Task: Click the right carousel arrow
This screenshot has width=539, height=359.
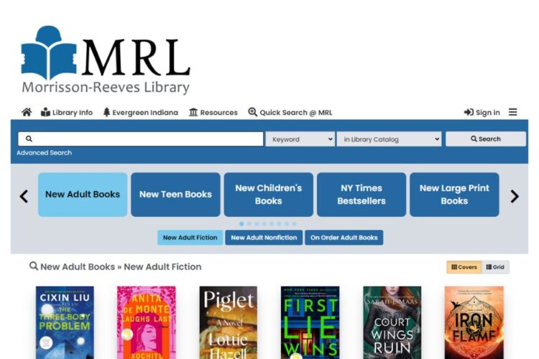Action: coord(514,196)
